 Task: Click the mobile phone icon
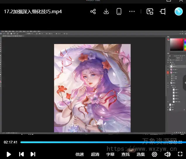[x=119, y=11]
